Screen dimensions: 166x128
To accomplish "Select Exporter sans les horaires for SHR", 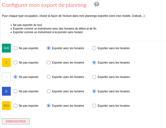I will 94,48.
